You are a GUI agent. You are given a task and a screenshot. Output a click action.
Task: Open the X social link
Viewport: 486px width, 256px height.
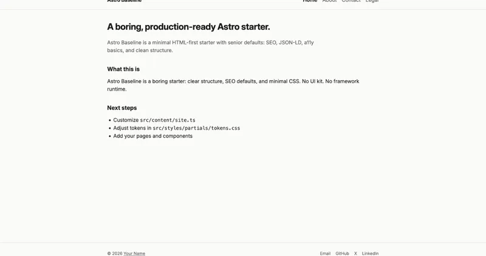pyautogui.click(x=355, y=254)
